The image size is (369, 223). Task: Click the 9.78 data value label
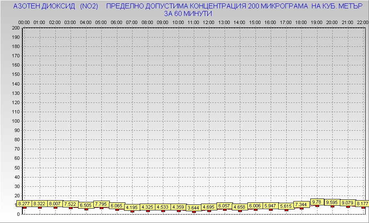(317, 202)
